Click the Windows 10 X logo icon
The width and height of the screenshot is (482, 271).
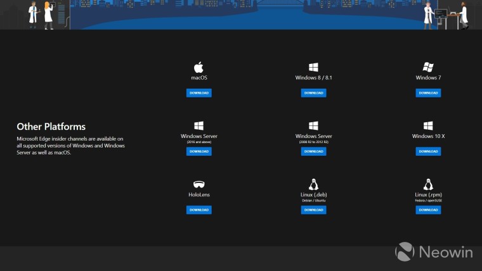coord(428,125)
